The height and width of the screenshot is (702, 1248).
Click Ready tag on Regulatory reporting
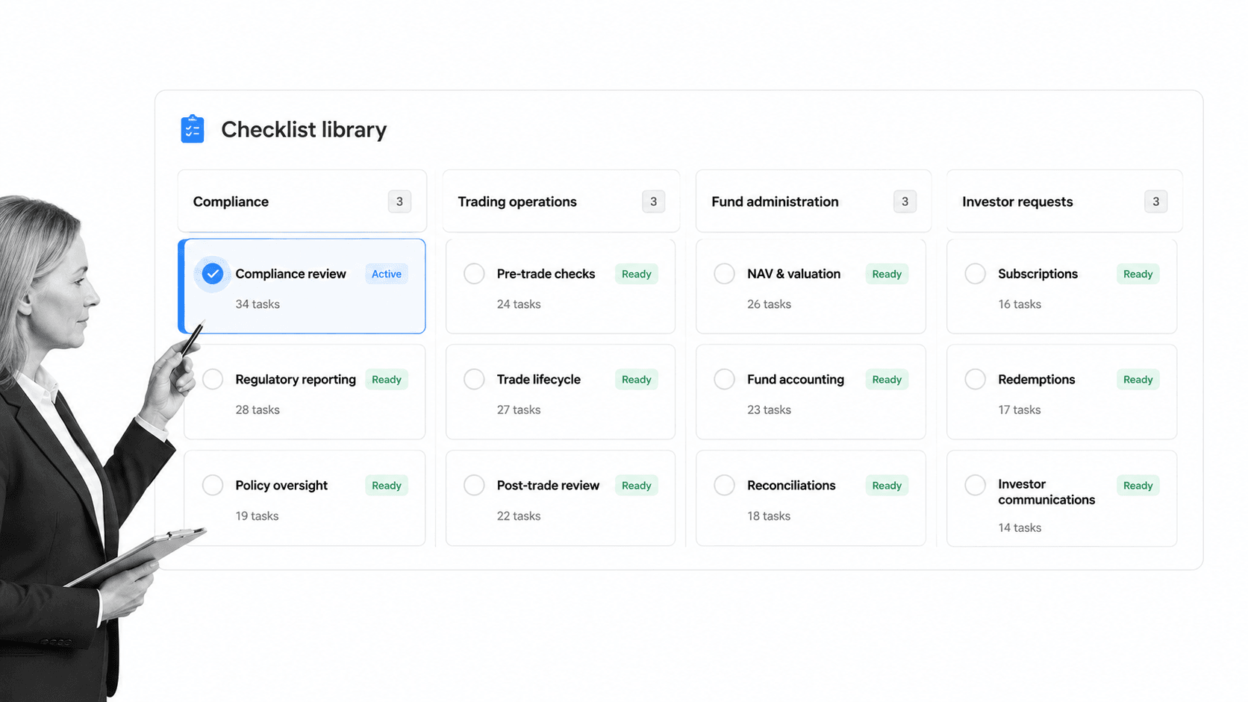click(x=387, y=379)
